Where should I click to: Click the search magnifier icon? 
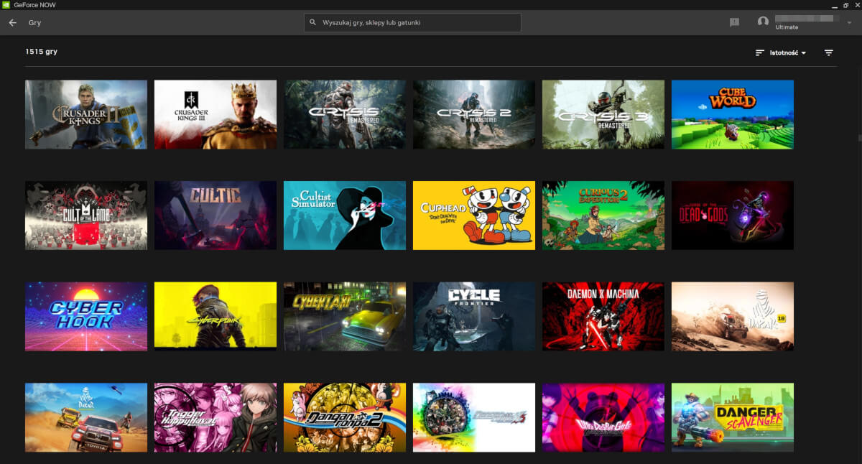312,22
